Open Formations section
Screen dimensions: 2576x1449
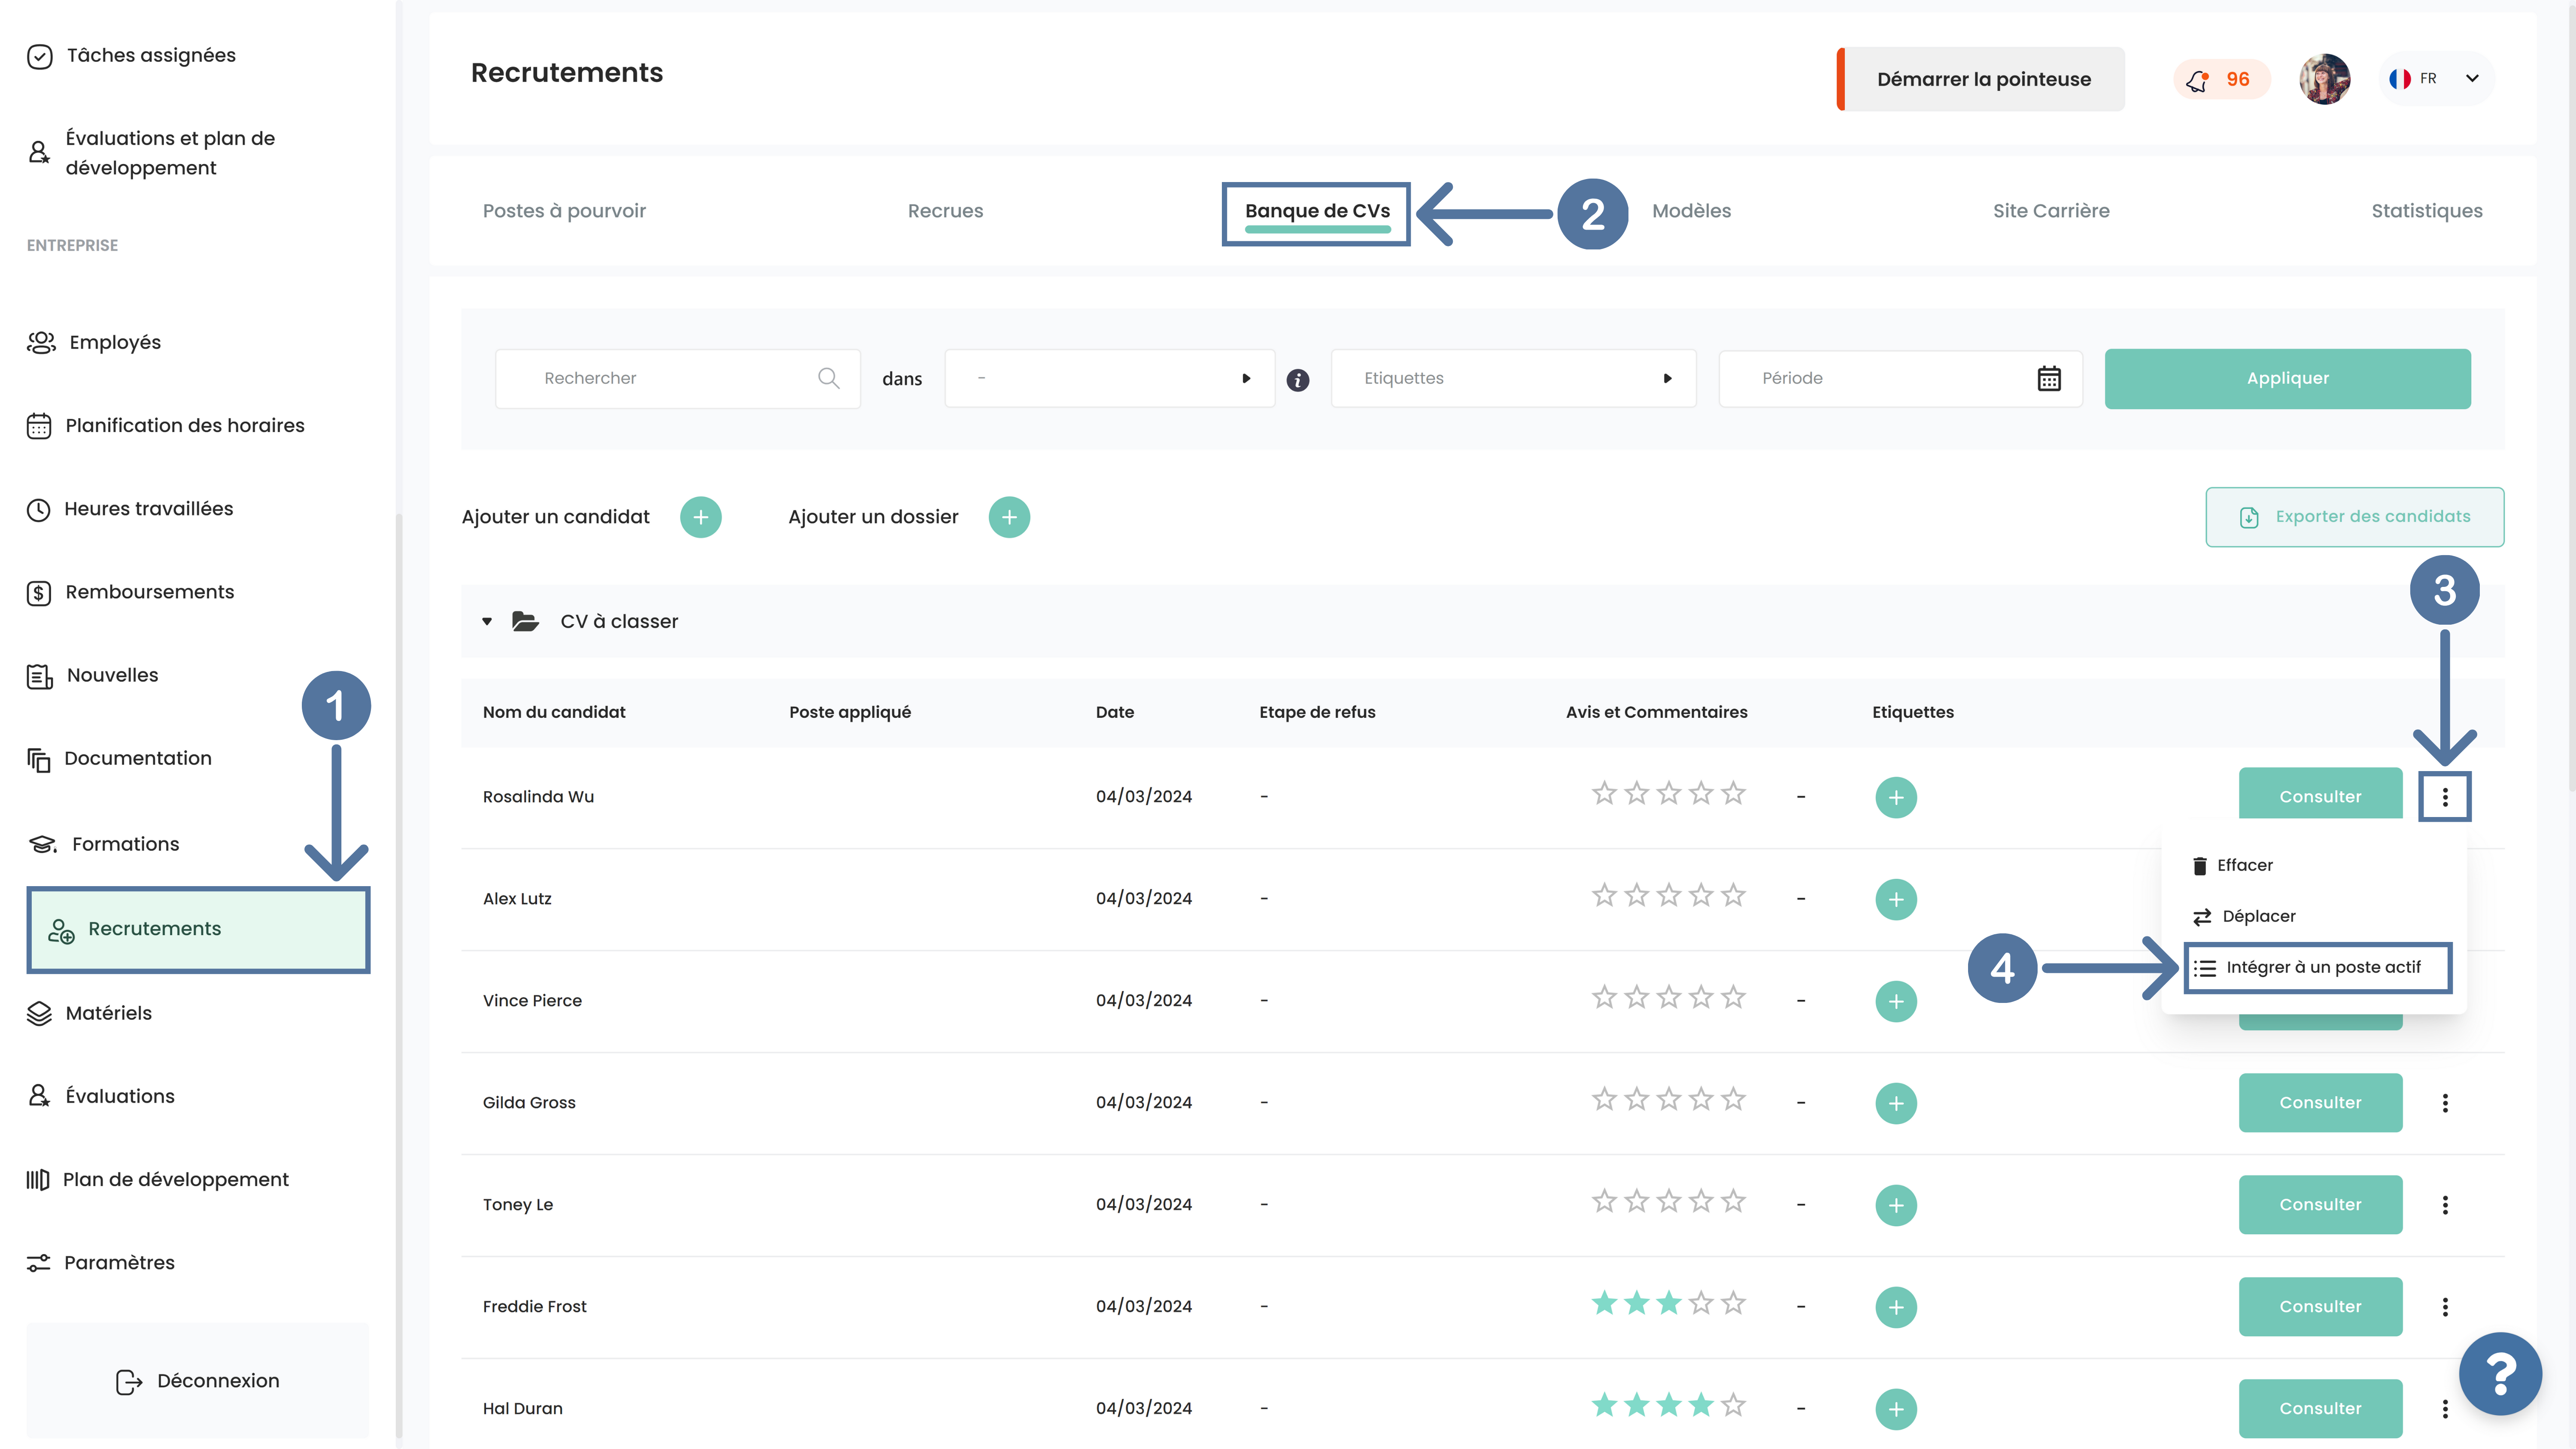104,844
